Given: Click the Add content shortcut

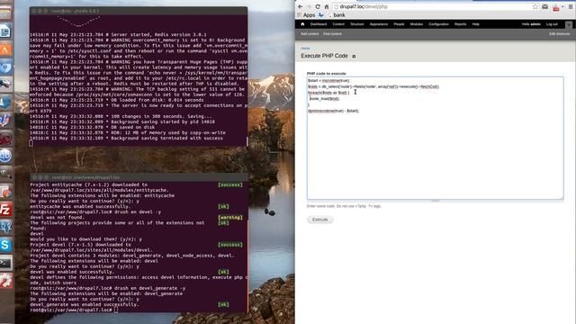Looking at the screenshot, I should (310, 34).
